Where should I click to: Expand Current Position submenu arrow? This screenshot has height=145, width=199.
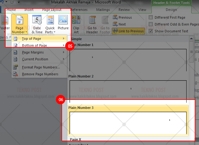pyautogui.click(x=64, y=59)
